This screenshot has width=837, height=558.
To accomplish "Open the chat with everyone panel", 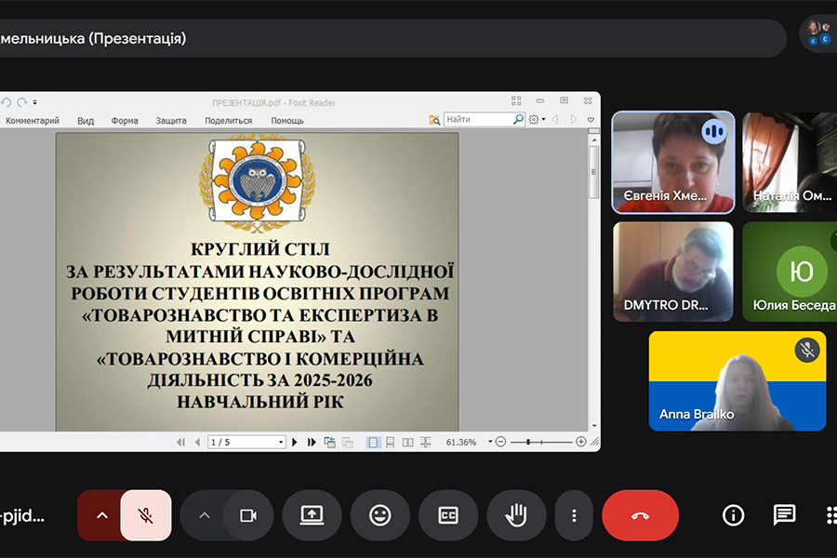I will click(x=784, y=515).
